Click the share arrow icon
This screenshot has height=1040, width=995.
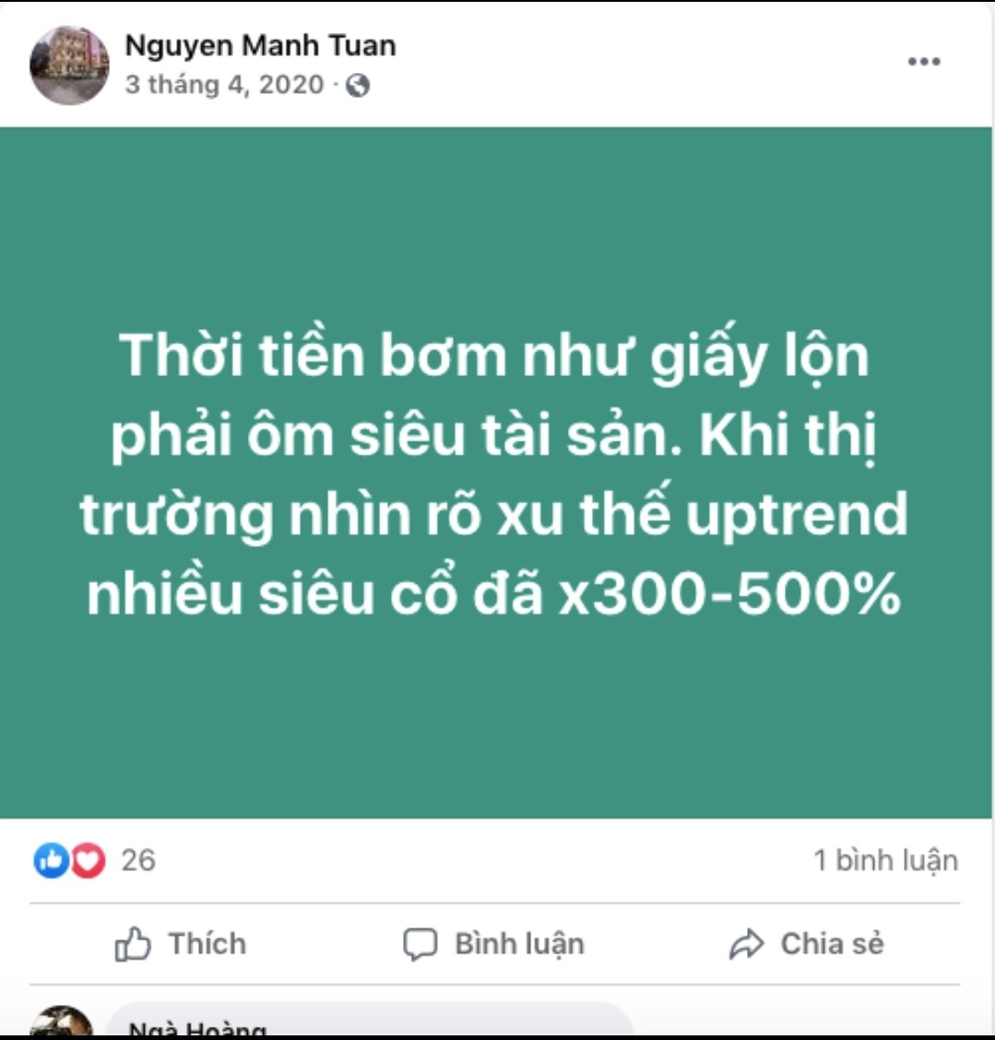point(746,944)
